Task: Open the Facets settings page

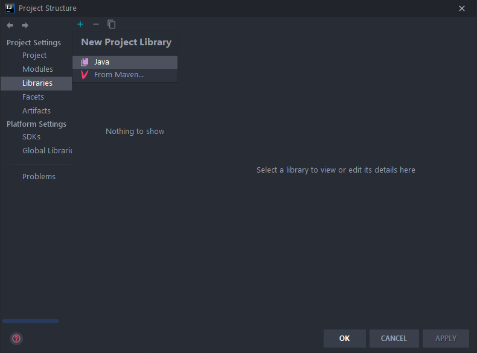Action: click(33, 97)
